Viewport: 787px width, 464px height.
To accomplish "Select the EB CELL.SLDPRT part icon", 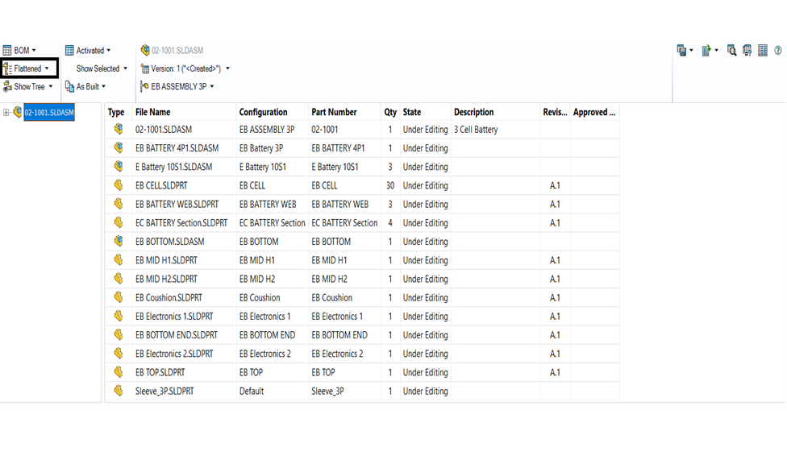I will click(x=116, y=185).
